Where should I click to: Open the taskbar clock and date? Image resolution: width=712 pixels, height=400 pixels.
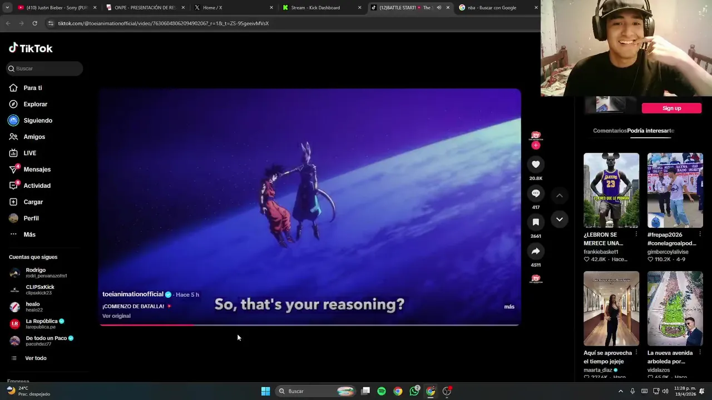(x=684, y=391)
